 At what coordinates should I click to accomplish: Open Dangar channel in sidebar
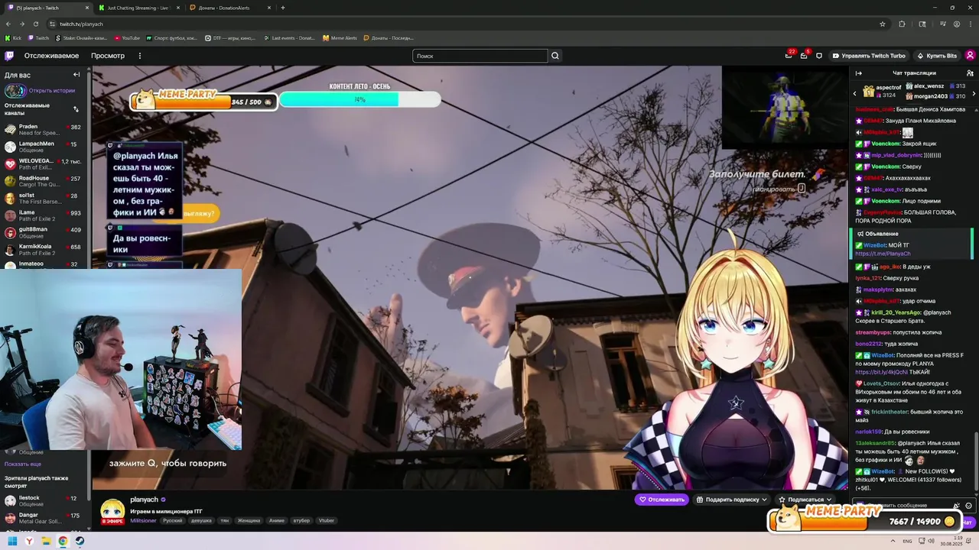click(44, 519)
